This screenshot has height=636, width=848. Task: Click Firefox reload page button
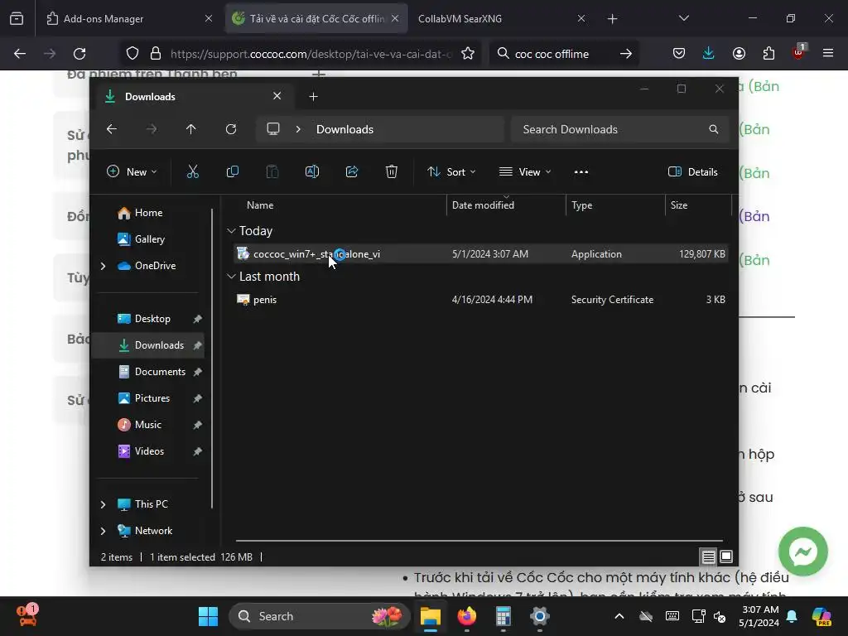79,54
